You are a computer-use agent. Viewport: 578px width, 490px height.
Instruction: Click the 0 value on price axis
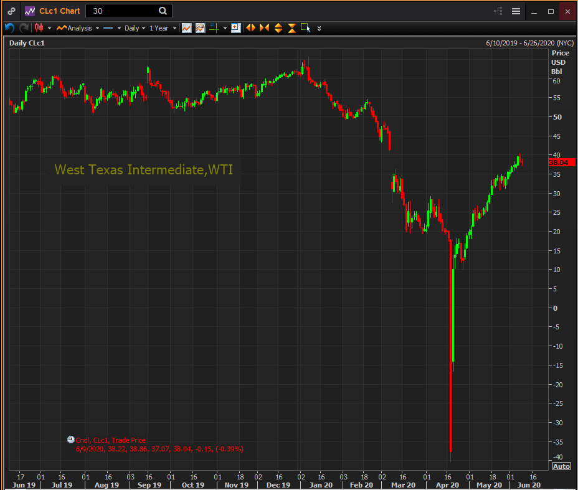(x=556, y=308)
